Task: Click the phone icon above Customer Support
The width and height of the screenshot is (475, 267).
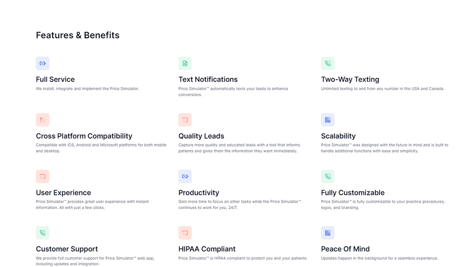Action: 43,233
